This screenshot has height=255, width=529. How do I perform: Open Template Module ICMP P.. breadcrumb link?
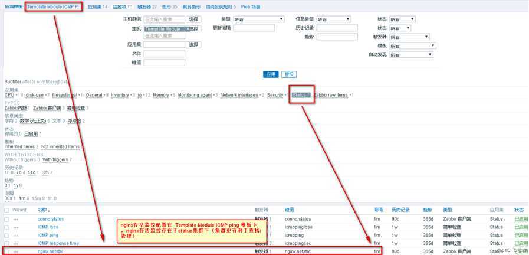[x=54, y=6]
